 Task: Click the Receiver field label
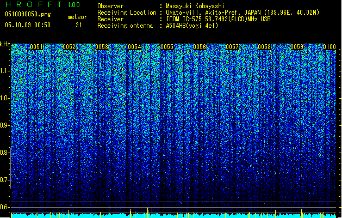[x=110, y=19]
